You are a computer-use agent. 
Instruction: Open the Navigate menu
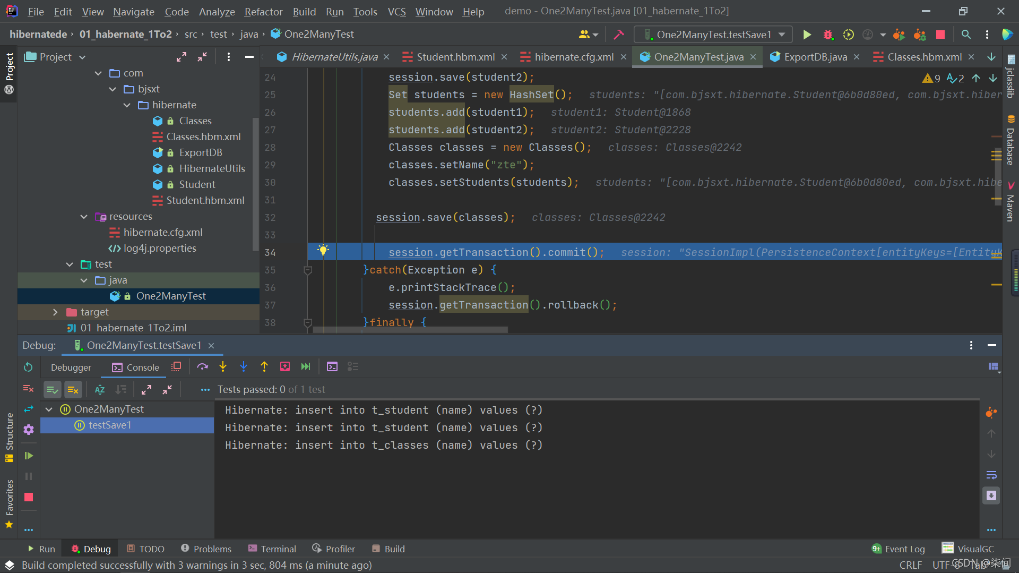[x=134, y=12]
